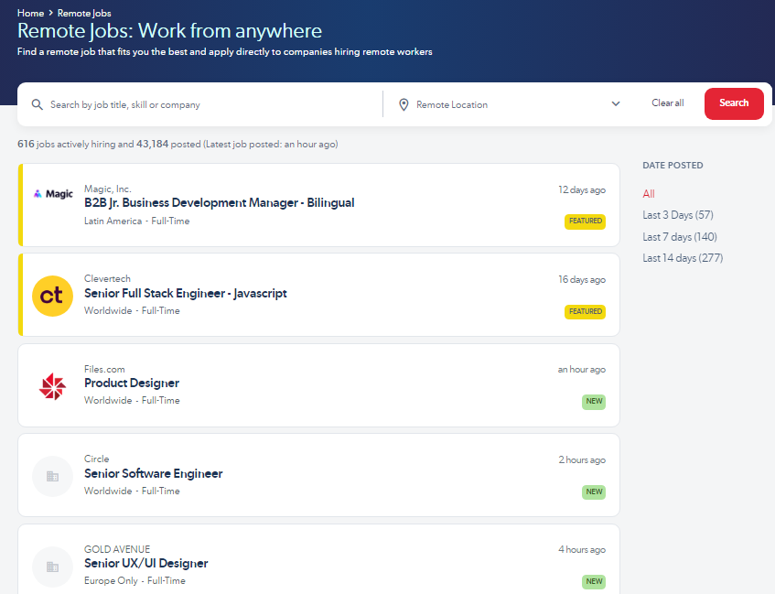Screen dimensions: 775x594
Task: Click the Clear all link
Action: click(x=667, y=103)
